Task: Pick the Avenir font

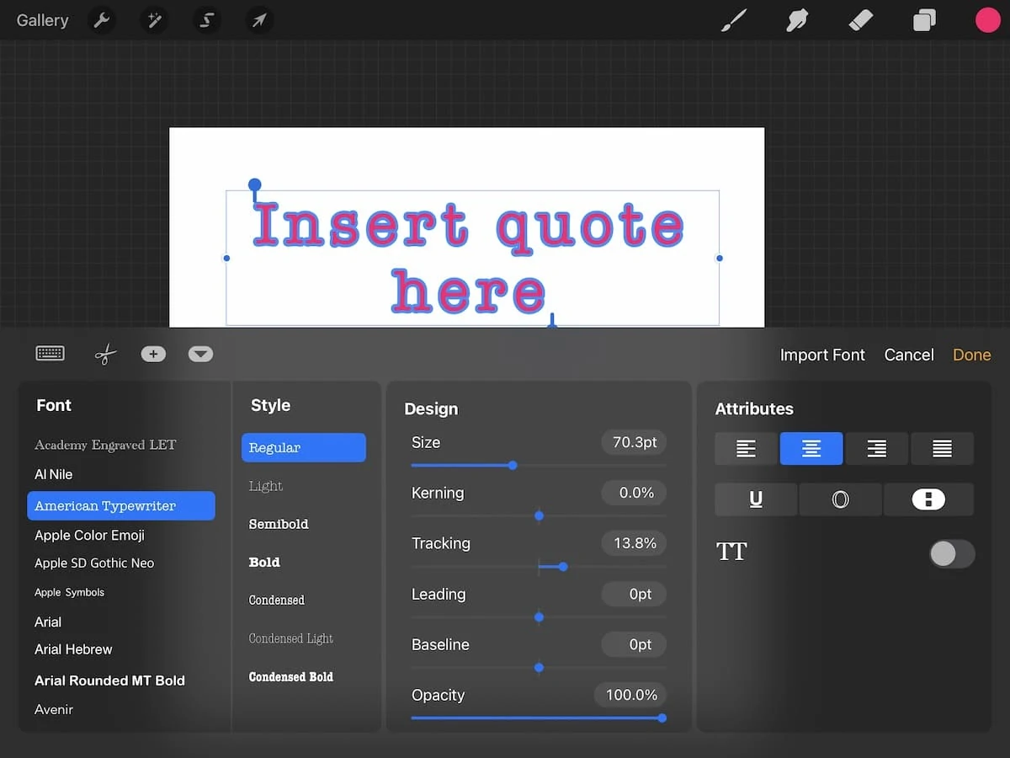Action: [54, 709]
